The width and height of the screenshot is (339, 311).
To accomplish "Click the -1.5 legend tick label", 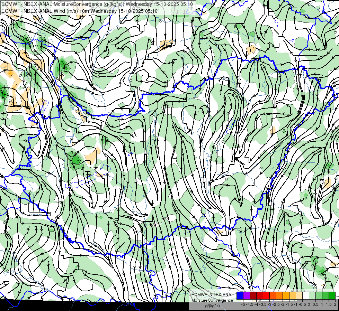I will click(x=289, y=304).
